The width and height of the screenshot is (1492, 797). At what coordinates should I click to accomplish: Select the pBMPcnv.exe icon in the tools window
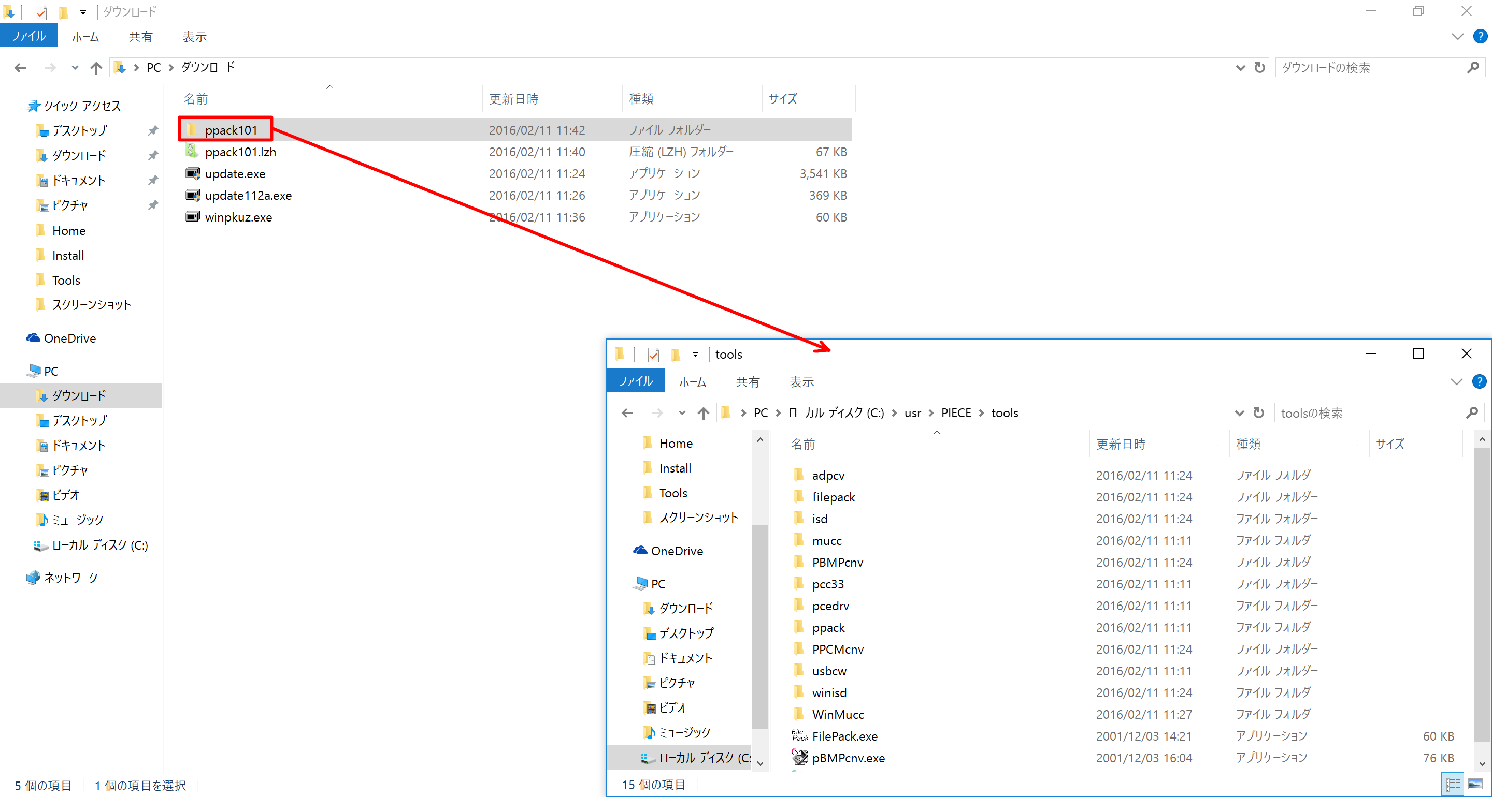point(799,757)
